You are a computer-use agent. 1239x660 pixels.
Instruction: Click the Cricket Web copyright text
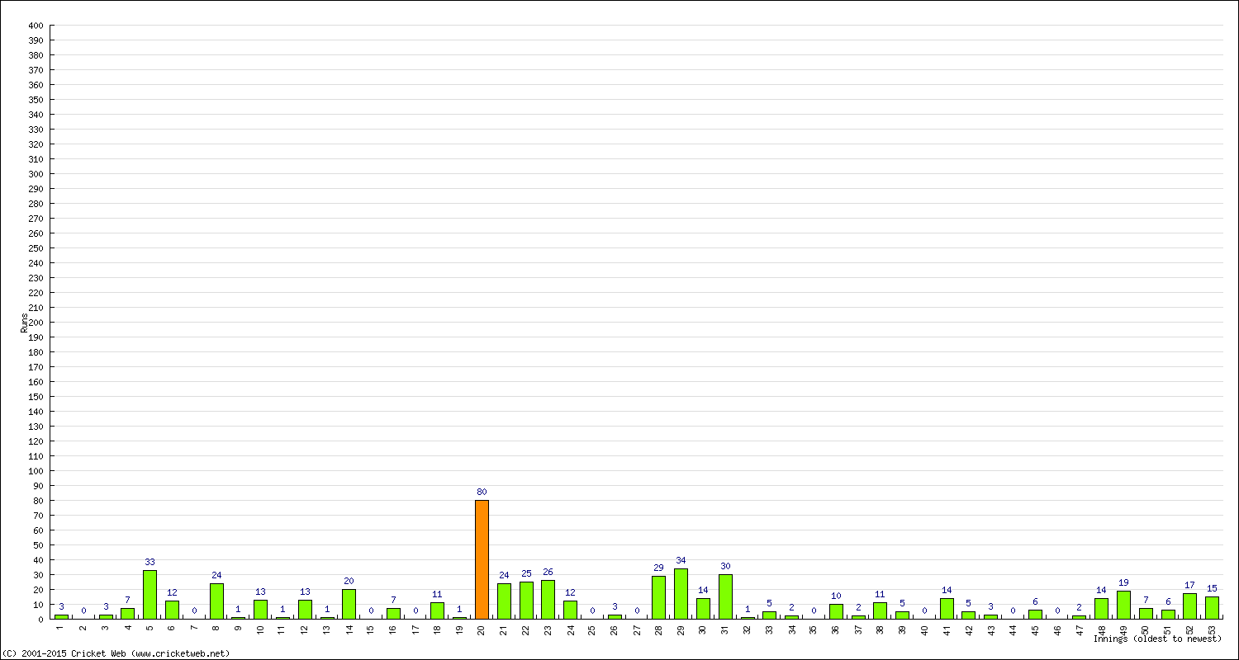tap(116, 653)
